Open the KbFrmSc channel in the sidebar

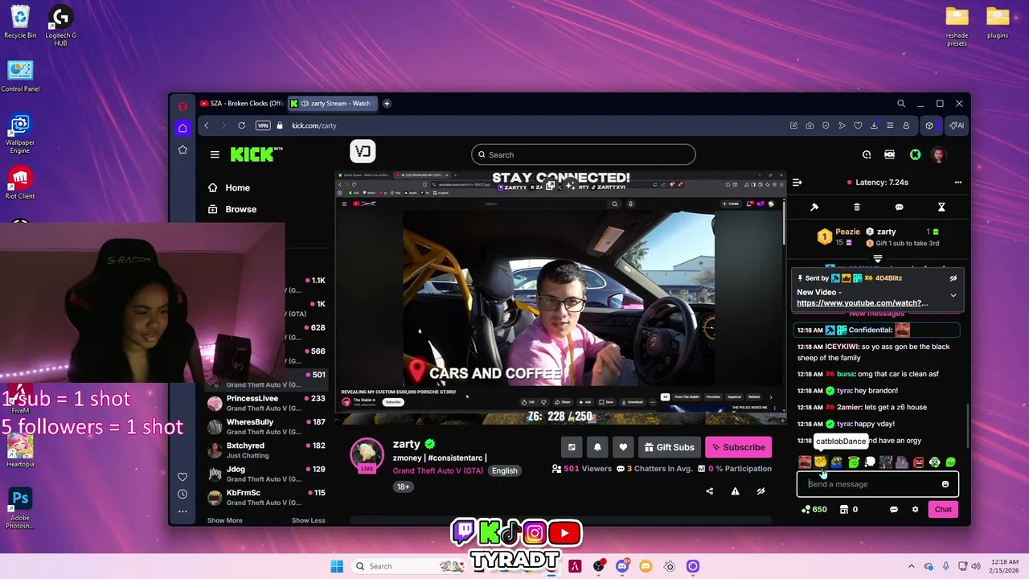267,497
